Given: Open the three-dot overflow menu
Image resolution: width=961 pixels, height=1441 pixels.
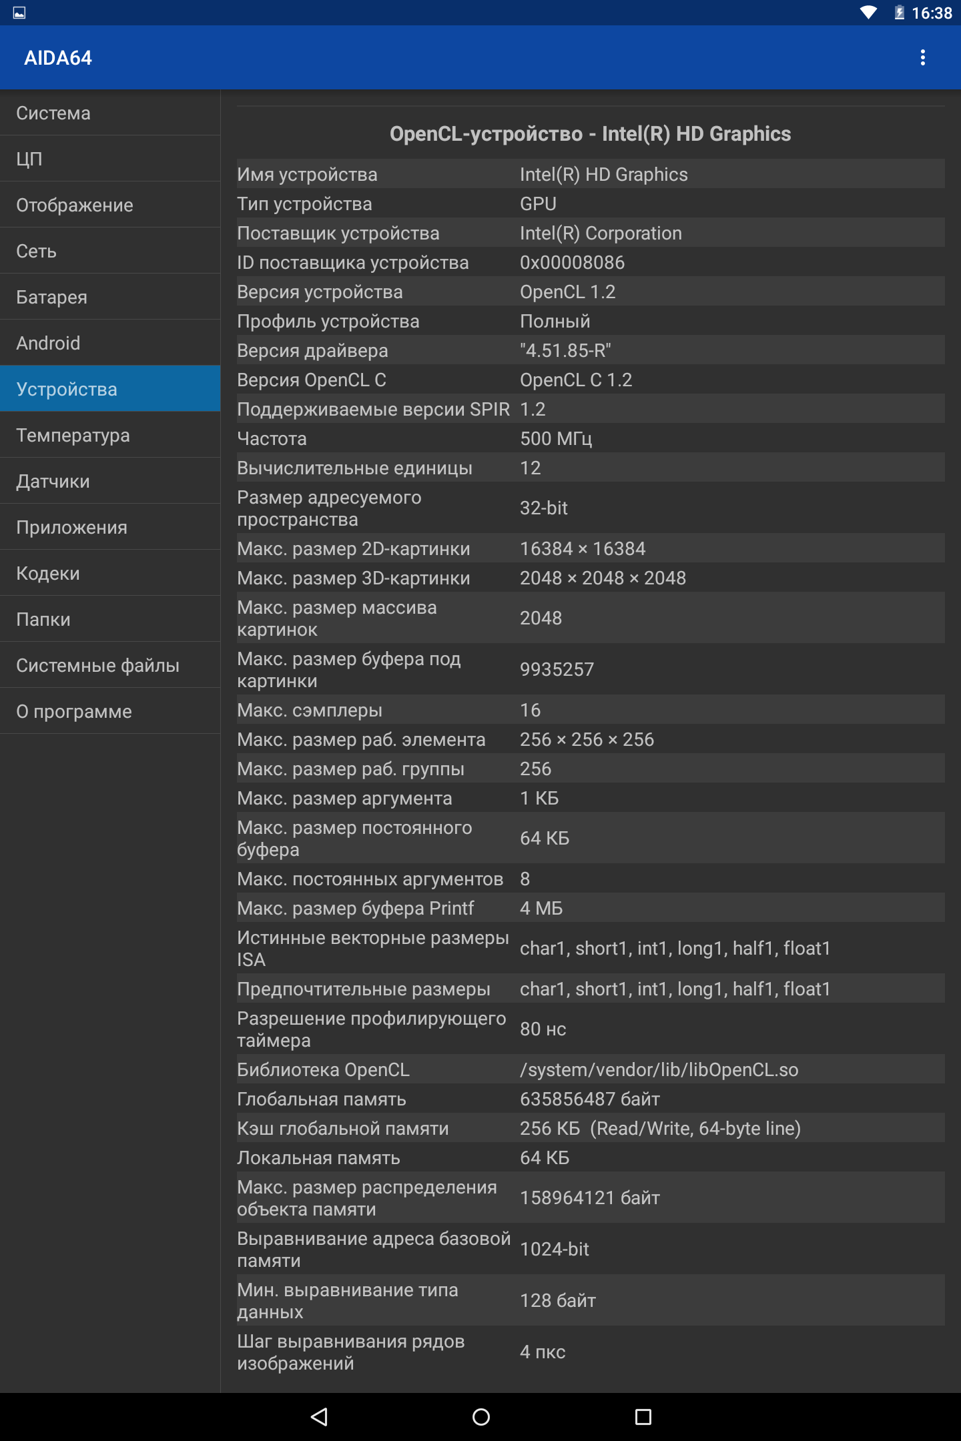Looking at the screenshot, I should 923,58.
